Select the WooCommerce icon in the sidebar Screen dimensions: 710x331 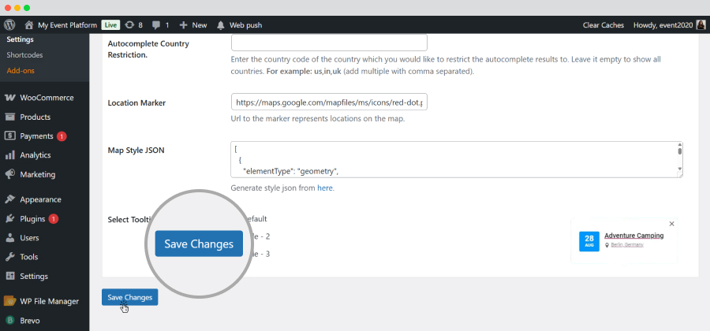coord(10,98)
